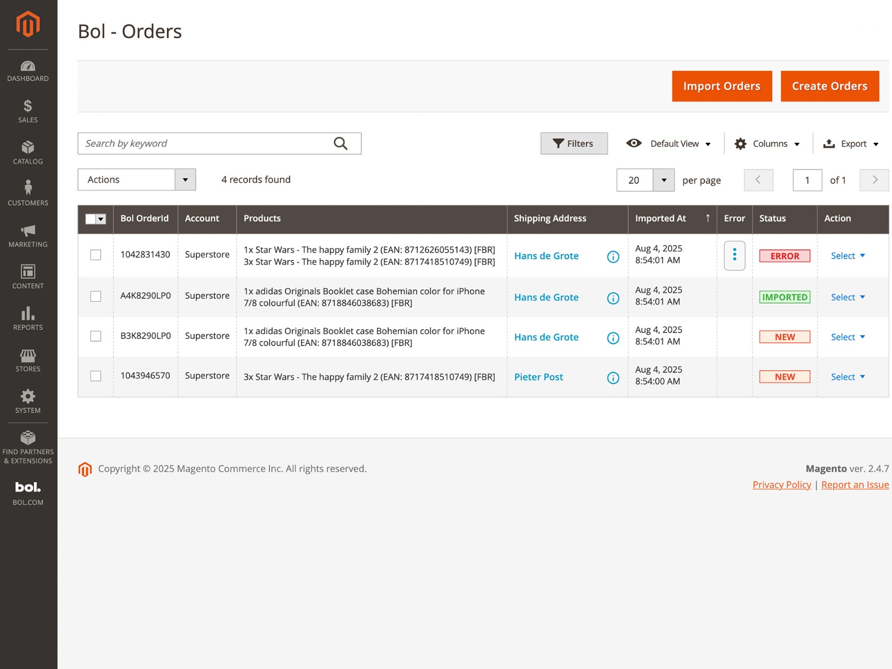Click the search magnifier icon
Screen dimensions: 892x669
click(x=341, y=143)
